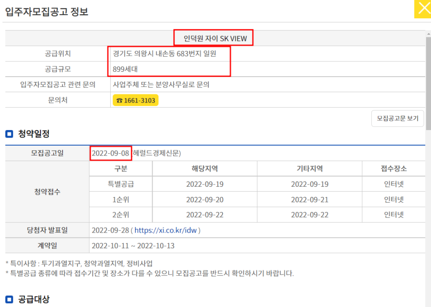This screenshot has width=431, height=307.
Task: Click the 1순위 row label
Action: (x=120, y=200)
